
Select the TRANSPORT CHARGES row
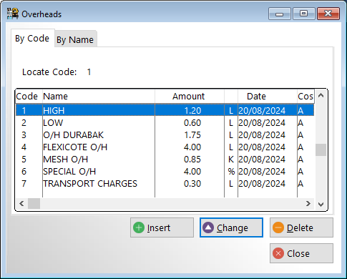tap(165, 184)
